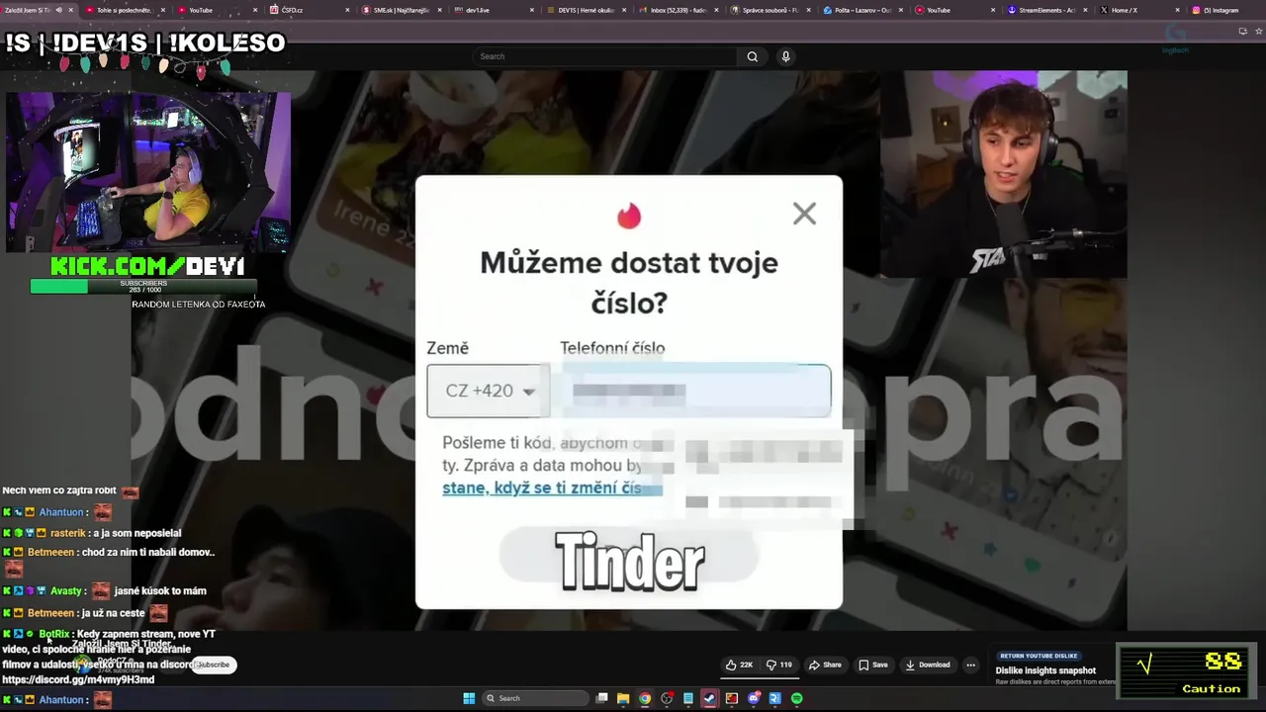
Task: Click the Windows taskbar Search box
Action: pyautogui.click(x=534, y=698)
